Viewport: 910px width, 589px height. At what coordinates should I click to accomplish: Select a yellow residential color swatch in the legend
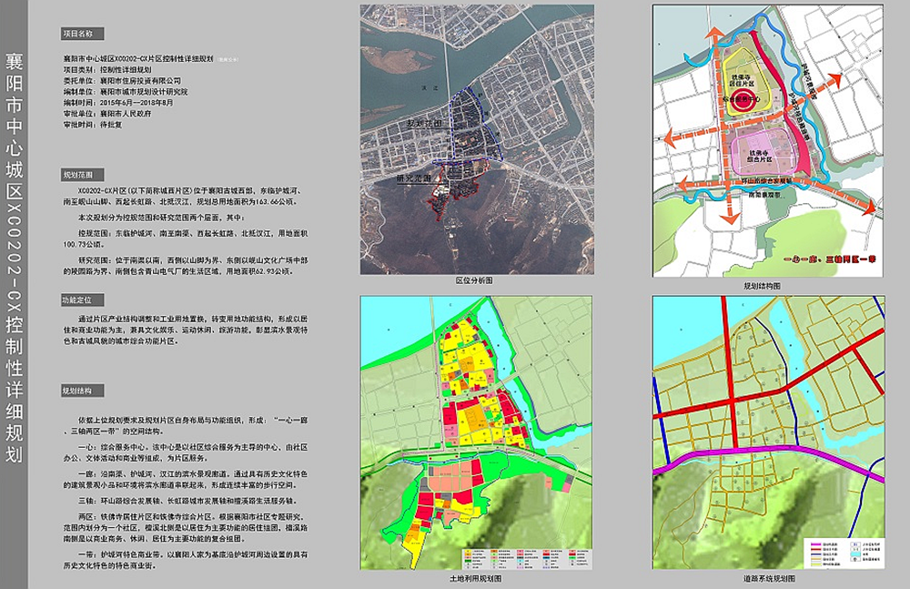coord(469,549)
